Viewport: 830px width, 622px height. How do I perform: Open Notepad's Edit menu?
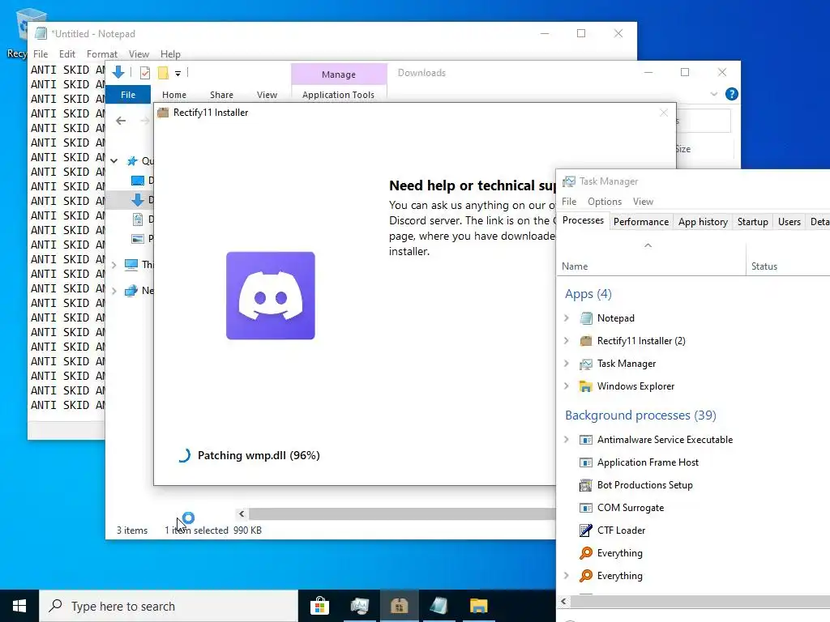[66, 54]
